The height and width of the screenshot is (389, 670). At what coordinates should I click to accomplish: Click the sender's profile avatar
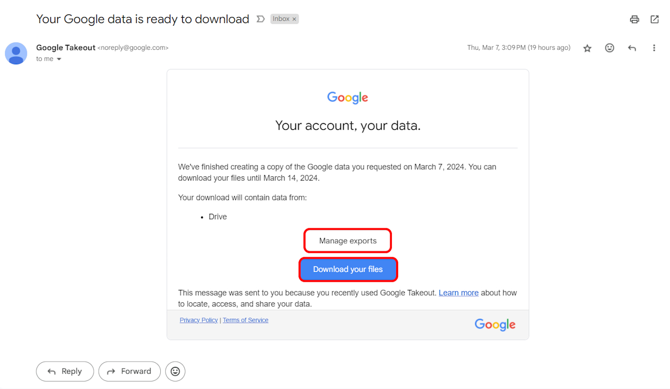pos(16,54)
